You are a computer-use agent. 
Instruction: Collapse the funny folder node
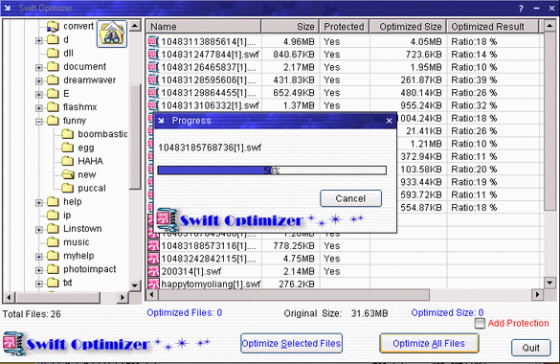click(39, 122)
